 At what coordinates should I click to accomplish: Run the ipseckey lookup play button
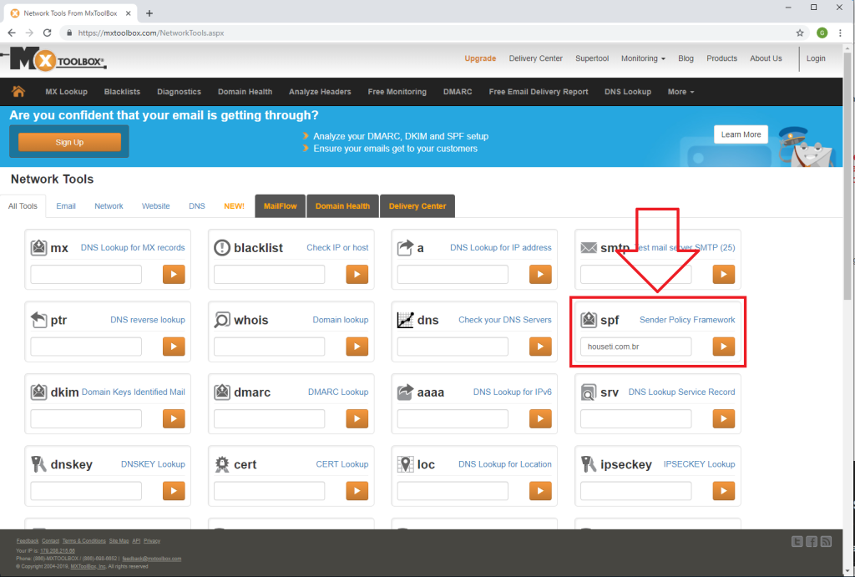(x=724, y=491)
